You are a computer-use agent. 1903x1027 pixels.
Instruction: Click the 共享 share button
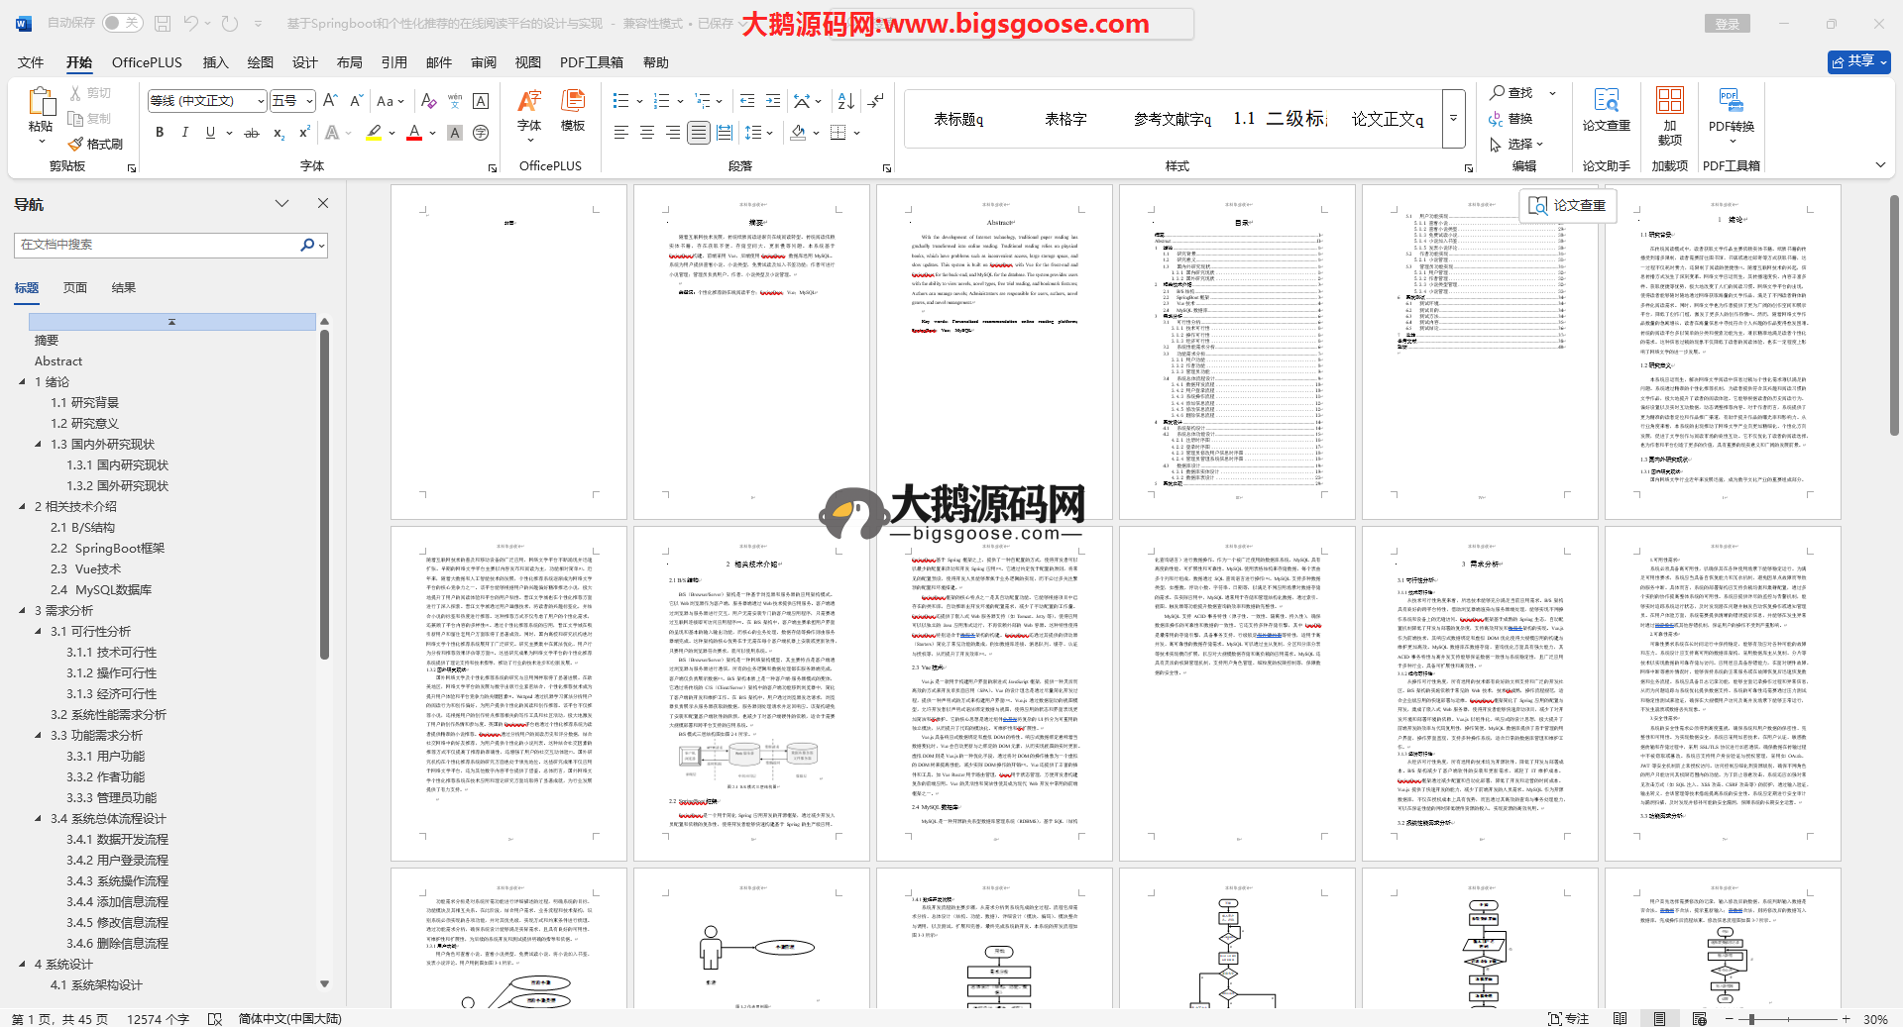point(1858,61)
